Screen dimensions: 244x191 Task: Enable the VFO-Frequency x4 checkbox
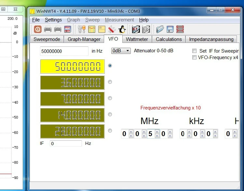(194, 57)
